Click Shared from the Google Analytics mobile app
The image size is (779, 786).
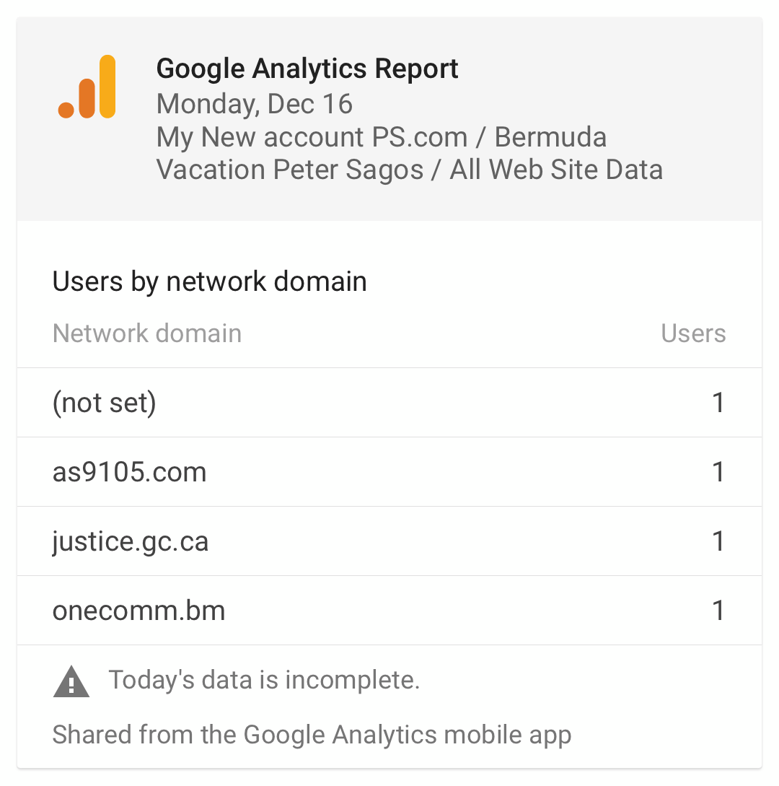tap(312, 735)
